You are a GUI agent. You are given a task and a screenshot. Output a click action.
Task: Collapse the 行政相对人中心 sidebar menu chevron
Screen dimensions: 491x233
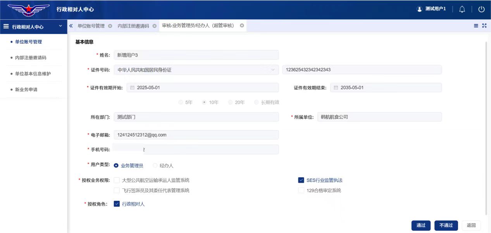[60, 26]
